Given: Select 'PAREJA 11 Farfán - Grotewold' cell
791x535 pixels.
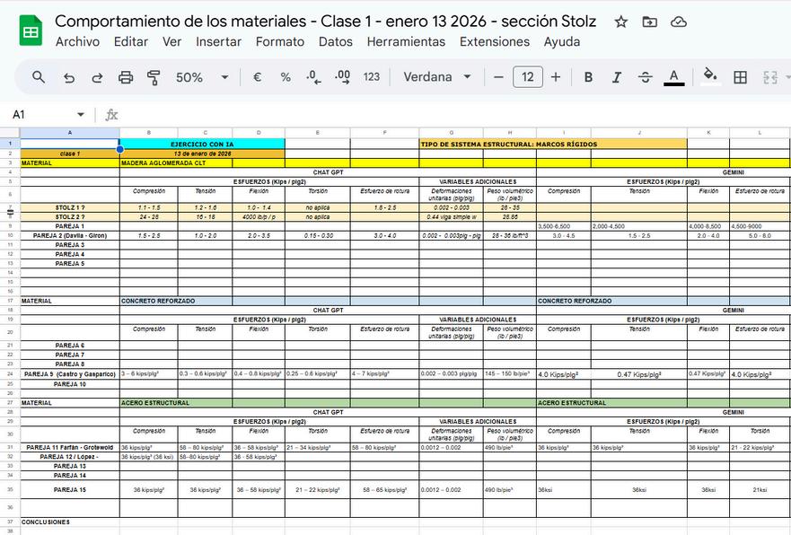Looking at the screenshot, I should [x=70, y=447].
